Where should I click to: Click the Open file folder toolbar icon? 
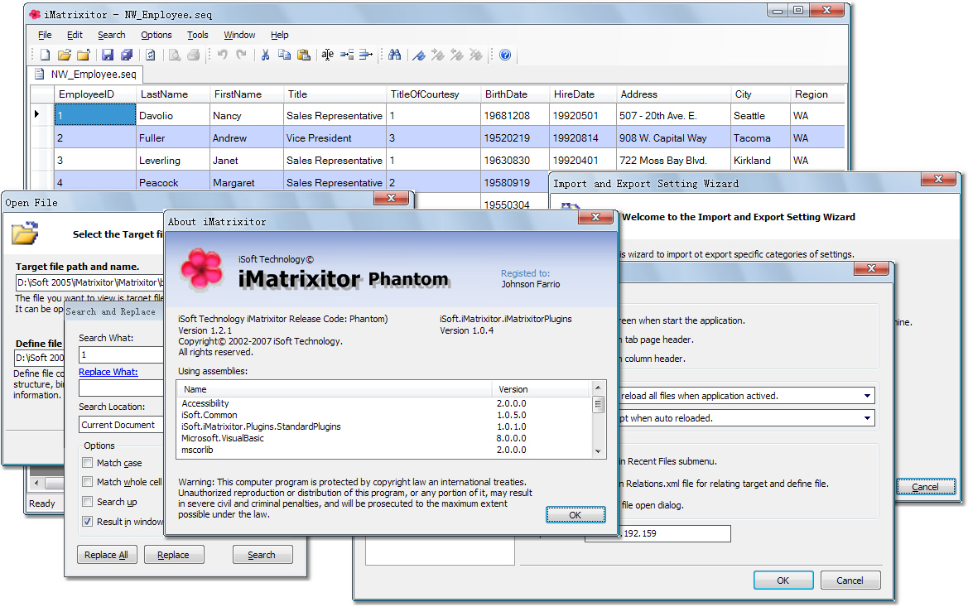pos(65,55)
